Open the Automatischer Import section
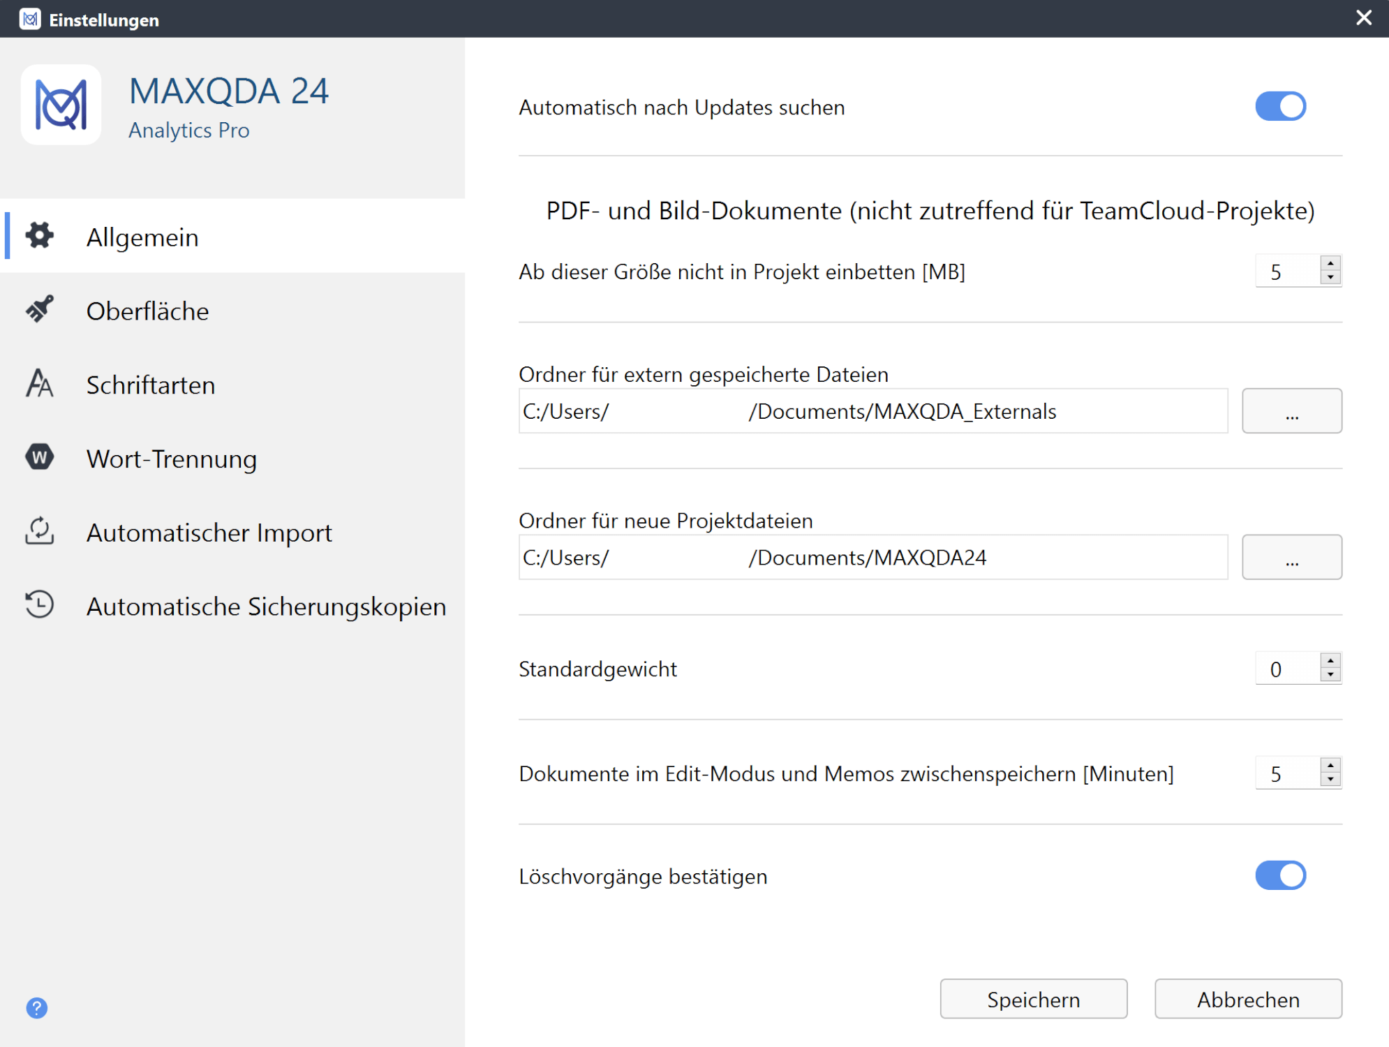 tap(232, 532)
